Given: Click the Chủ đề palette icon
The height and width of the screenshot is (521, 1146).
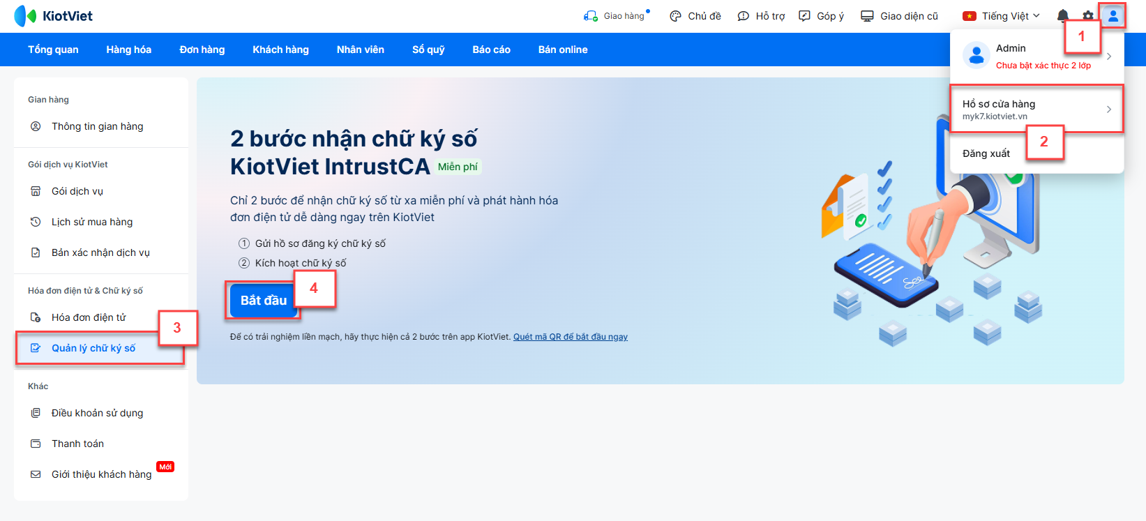Looking at the screenshot, I should point(675,16).
